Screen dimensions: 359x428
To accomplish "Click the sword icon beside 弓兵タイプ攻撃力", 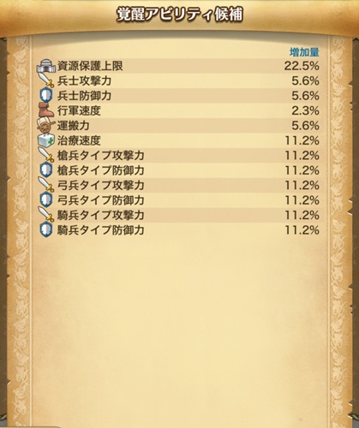I will [46, 185].
